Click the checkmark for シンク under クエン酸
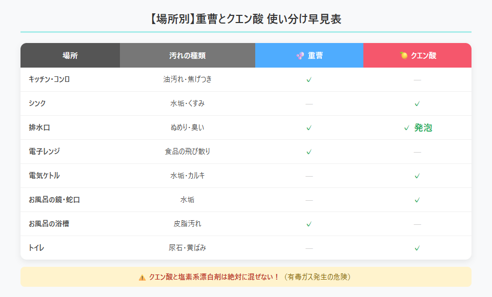This screenshot has height=297, width=492. 418,103
